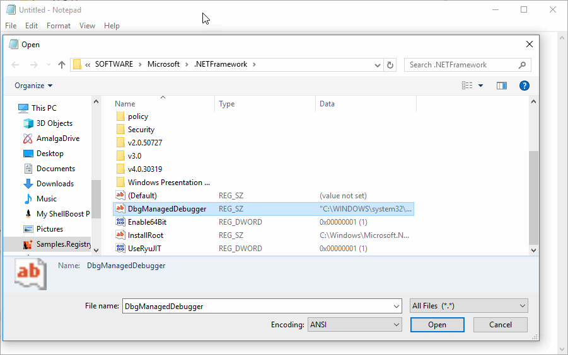This screenshot has height=355, width=568.
Task: Expand the chevron after SOFTWARE breadcrumb
Action: pos(140,65)
